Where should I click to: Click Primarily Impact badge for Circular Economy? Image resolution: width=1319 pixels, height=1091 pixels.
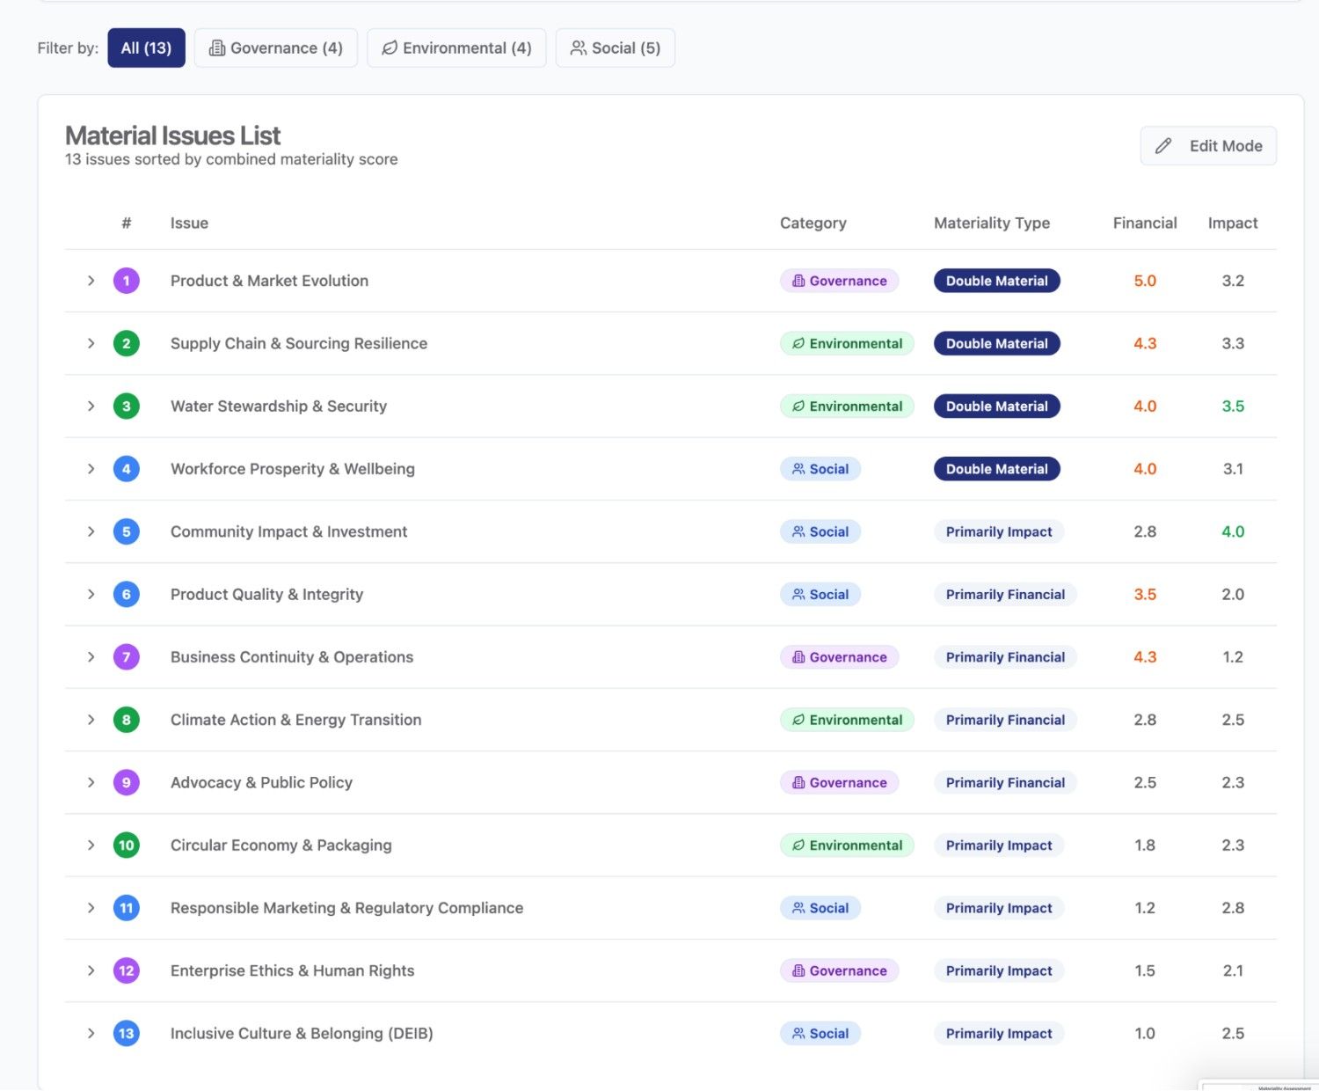coord(999,845)
